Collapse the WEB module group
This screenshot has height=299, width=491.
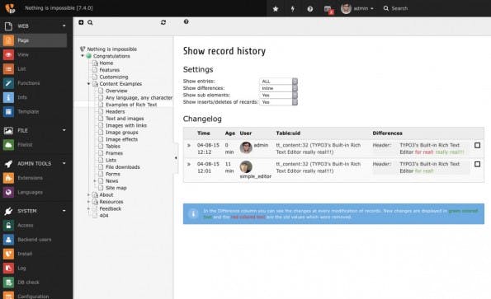(64, 26)
